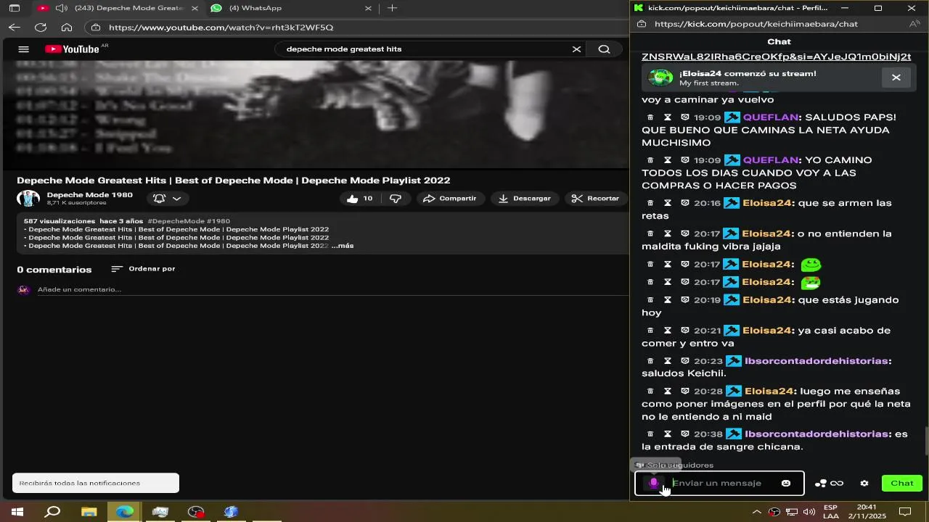The image size is (929, 522).
Task: Go to the YouTube home logo
Action: [x=72, y=49]
